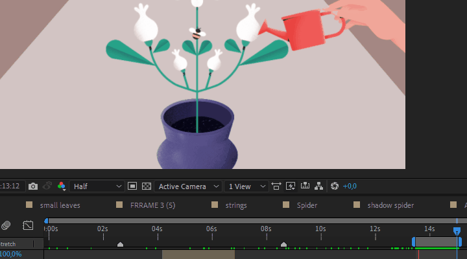
Task: Click the FRRAME 3 (5) tab color label
Action: tap(119, 205)
